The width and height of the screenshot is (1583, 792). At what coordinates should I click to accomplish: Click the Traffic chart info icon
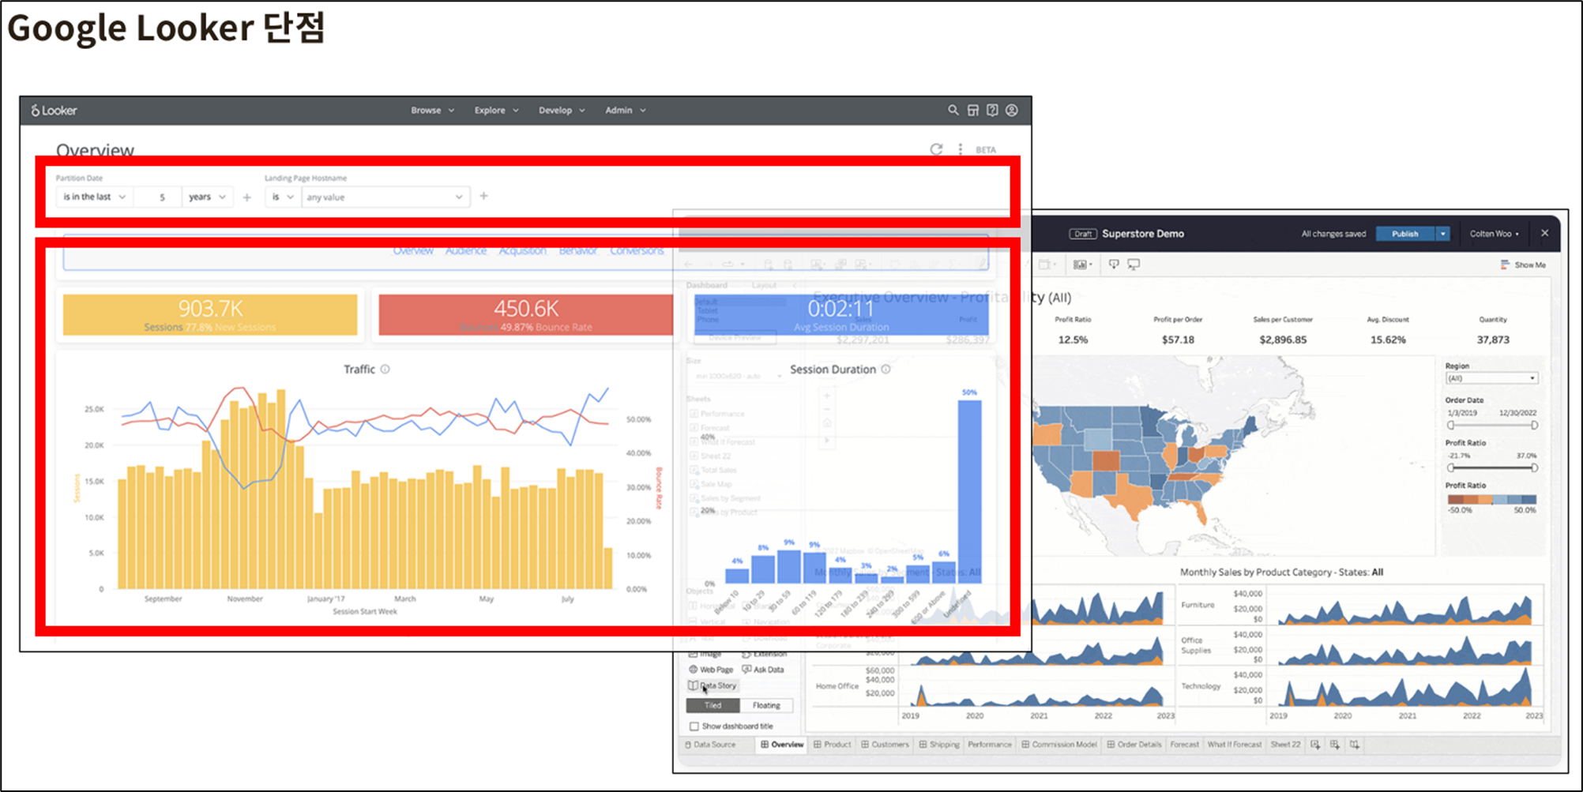385,369
